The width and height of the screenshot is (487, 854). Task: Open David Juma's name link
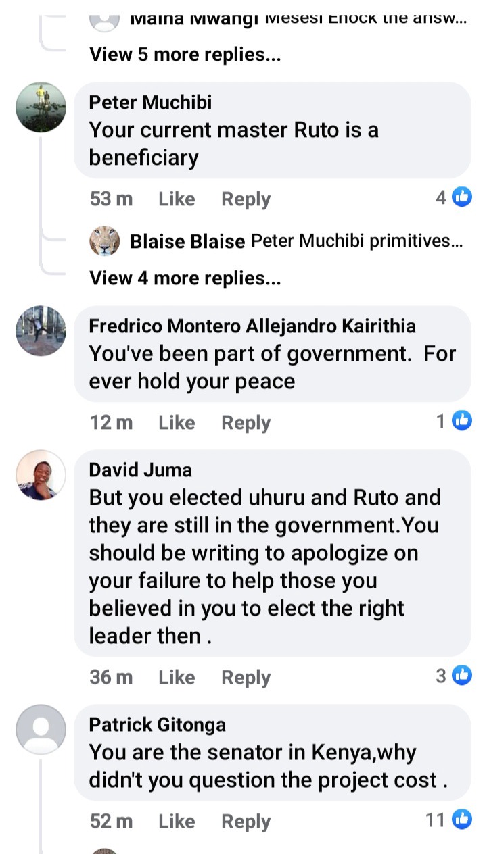click(141, 470)
